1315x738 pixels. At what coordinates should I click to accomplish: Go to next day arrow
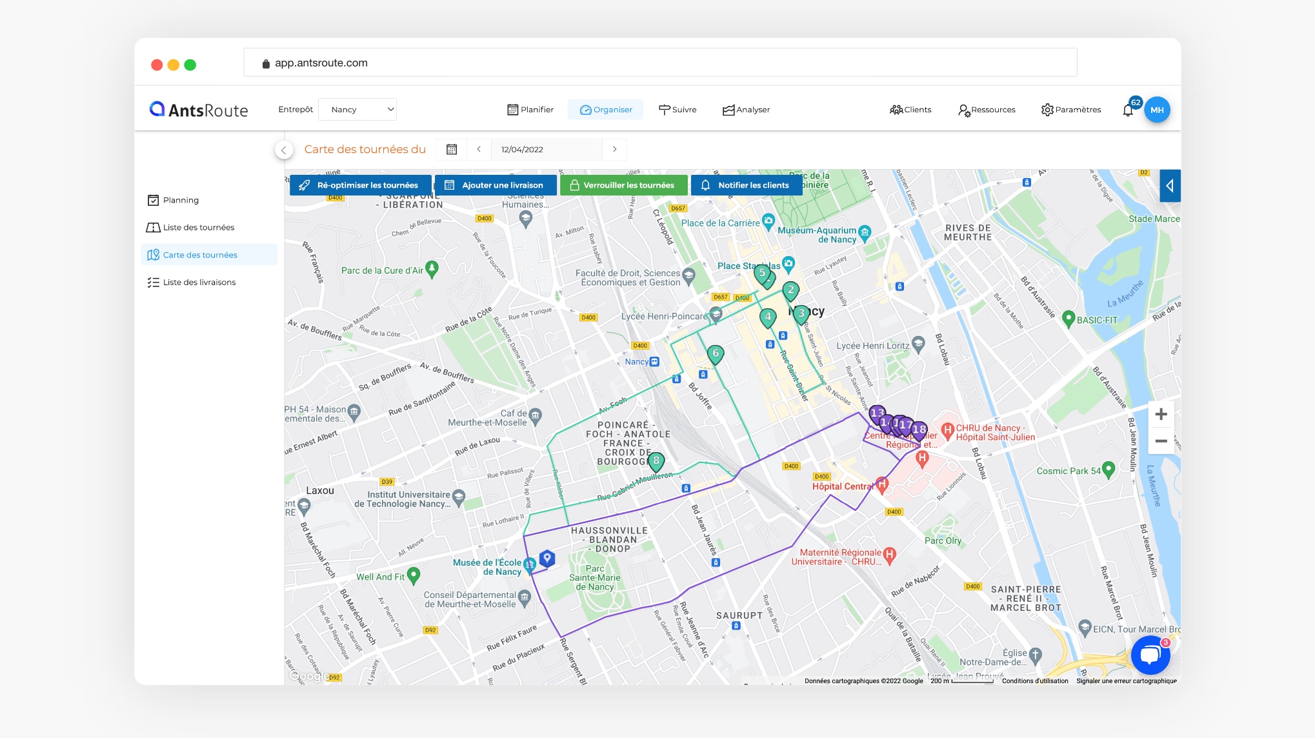(614, 149)
